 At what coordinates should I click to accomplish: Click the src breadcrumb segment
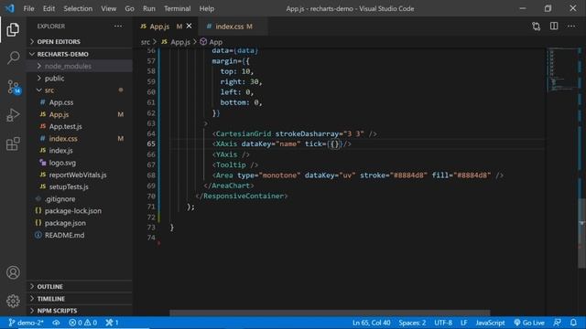tap(146, 42)
